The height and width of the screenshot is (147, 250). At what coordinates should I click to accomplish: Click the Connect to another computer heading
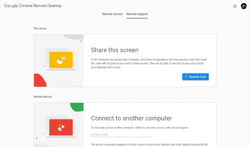131,118
